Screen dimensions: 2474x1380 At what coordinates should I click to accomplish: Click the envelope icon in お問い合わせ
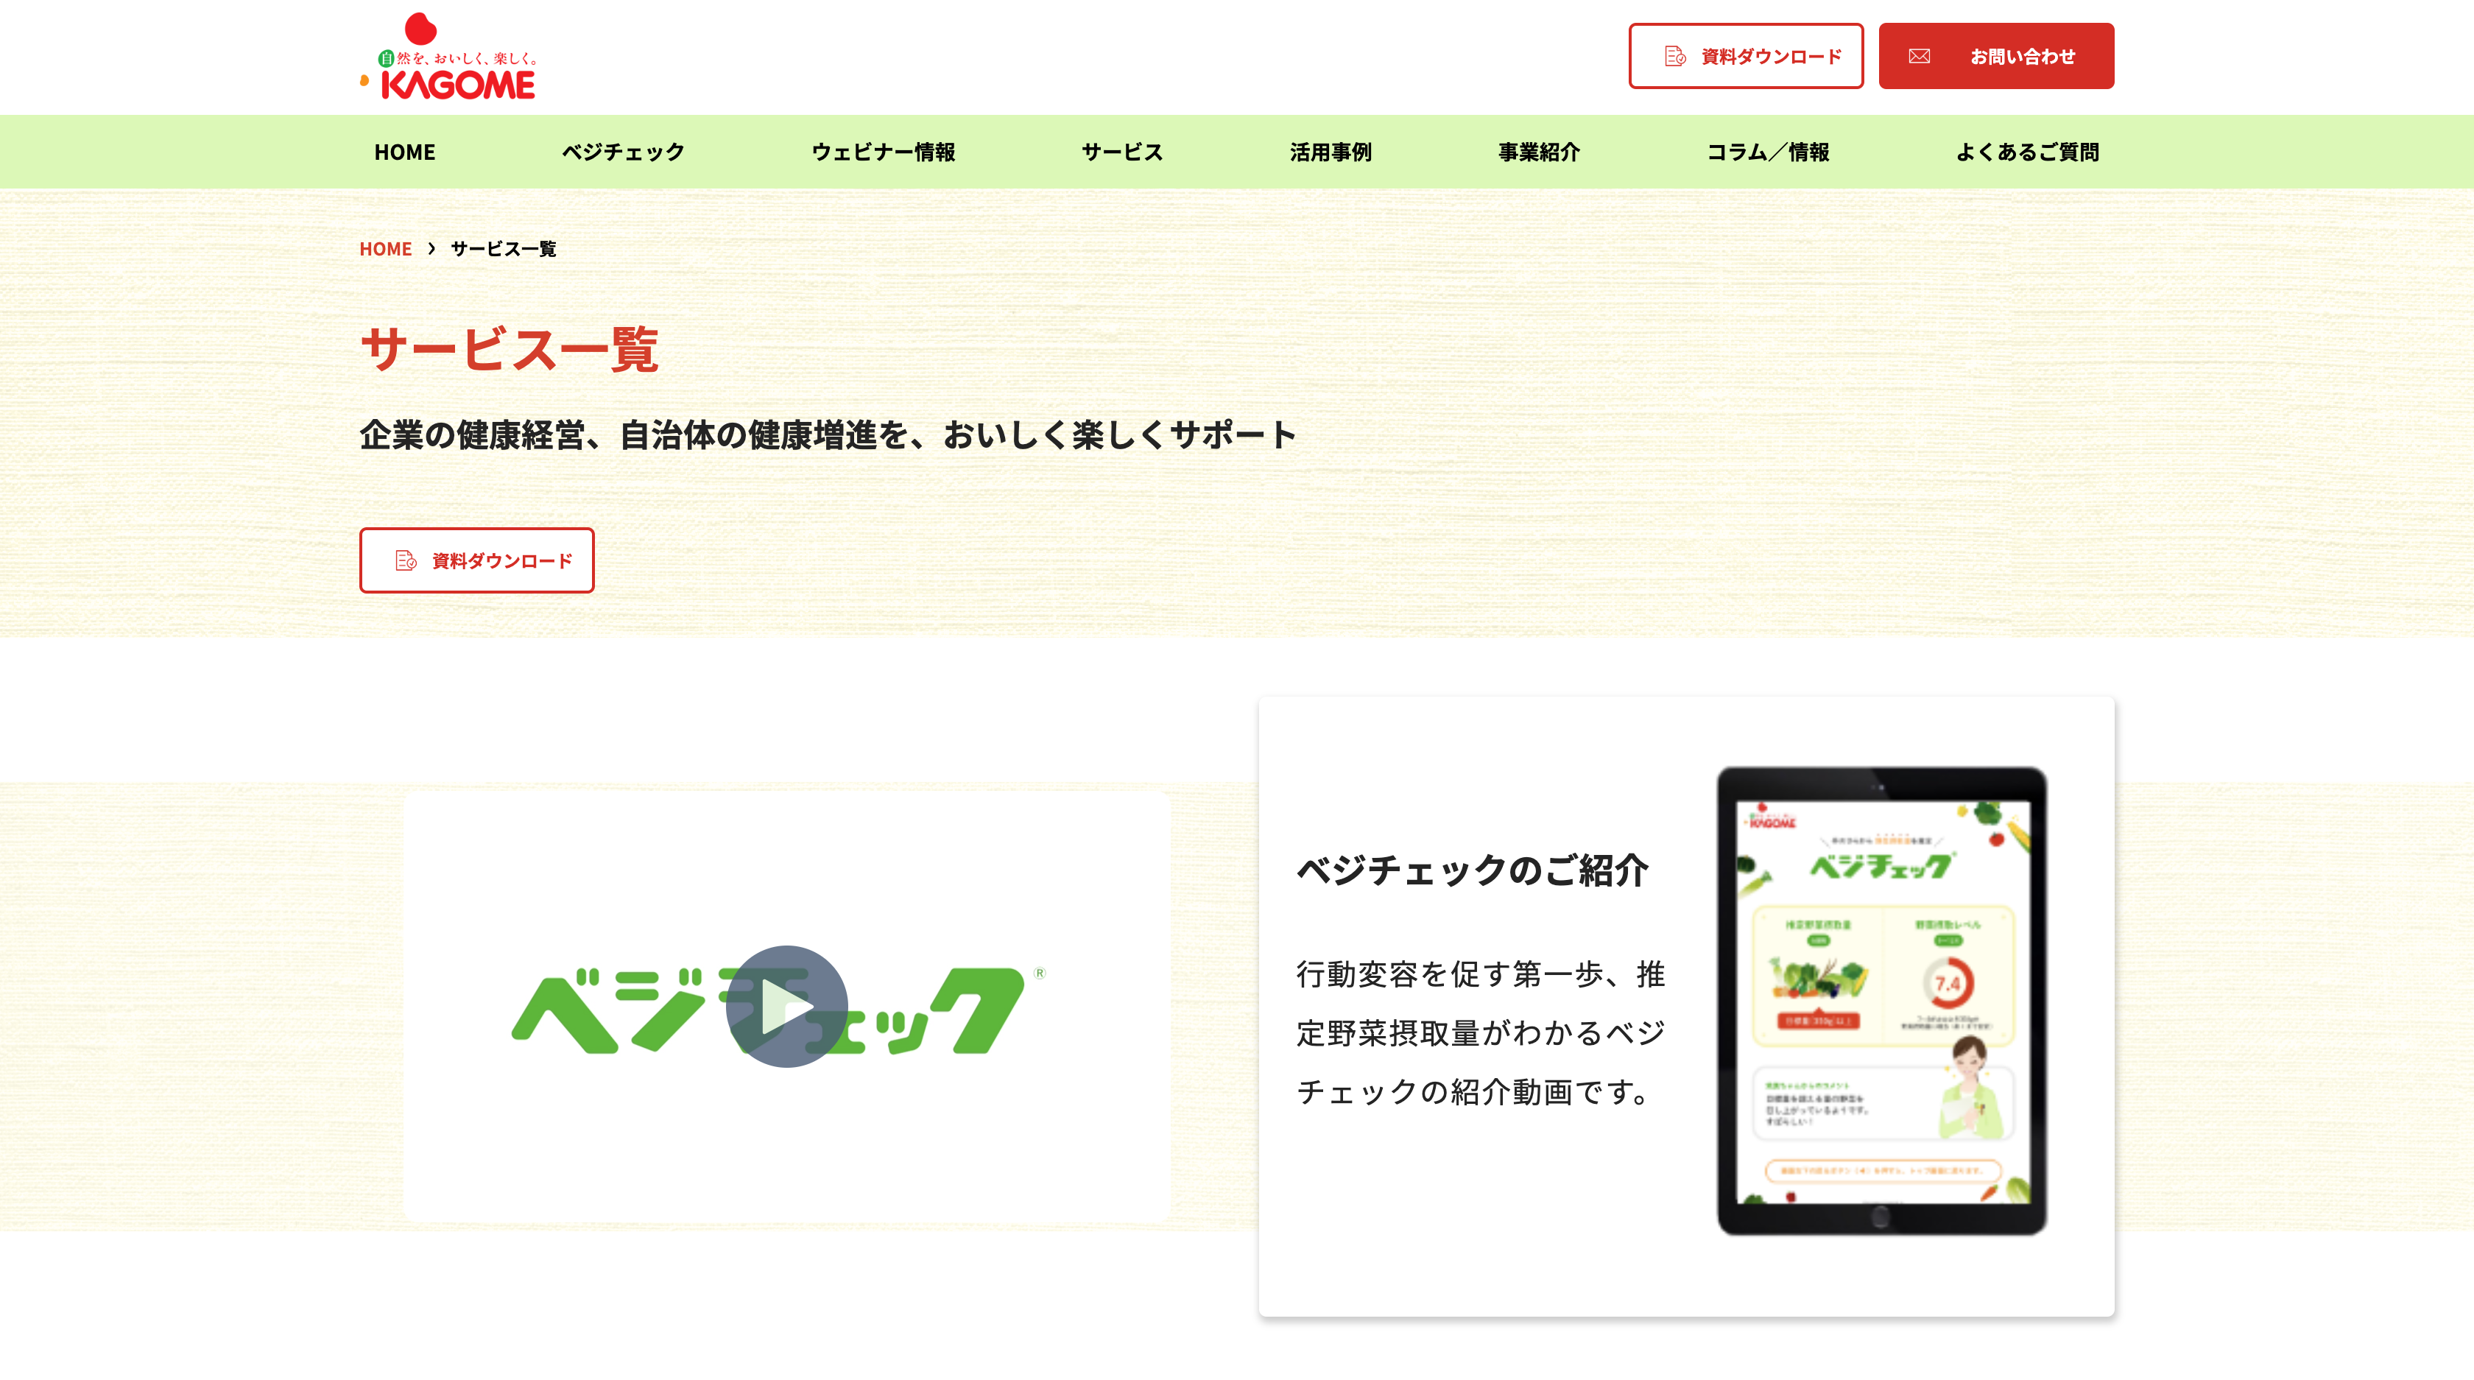pyautogui.click(x=1919, y=57)
